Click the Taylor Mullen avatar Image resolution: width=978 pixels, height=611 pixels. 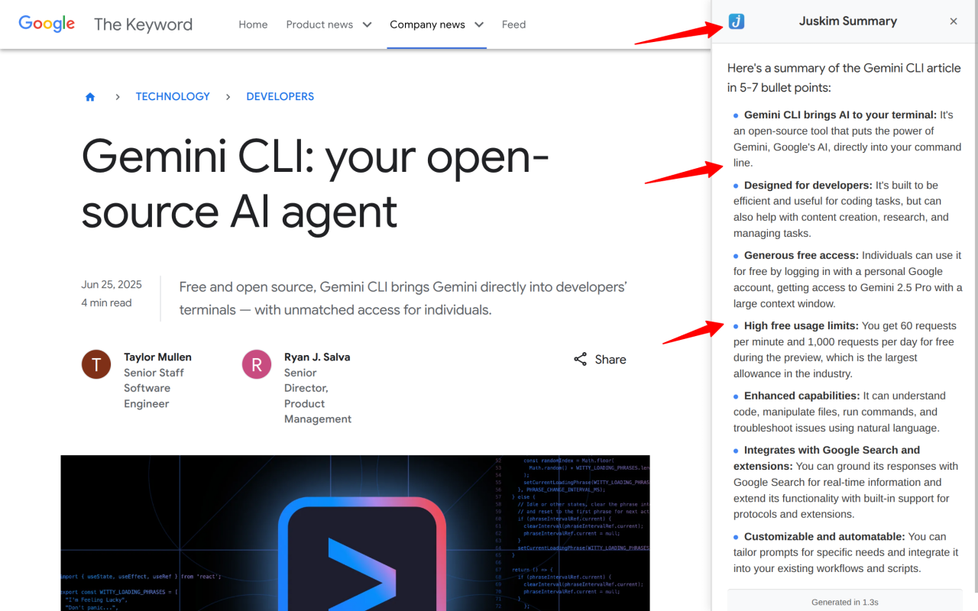coord(96,364)
